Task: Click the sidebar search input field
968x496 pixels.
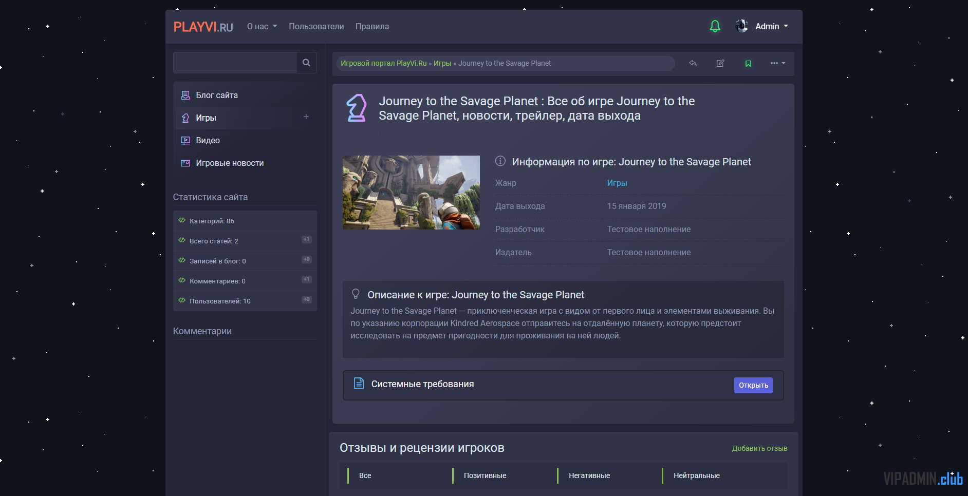Action: coord(235,63)
